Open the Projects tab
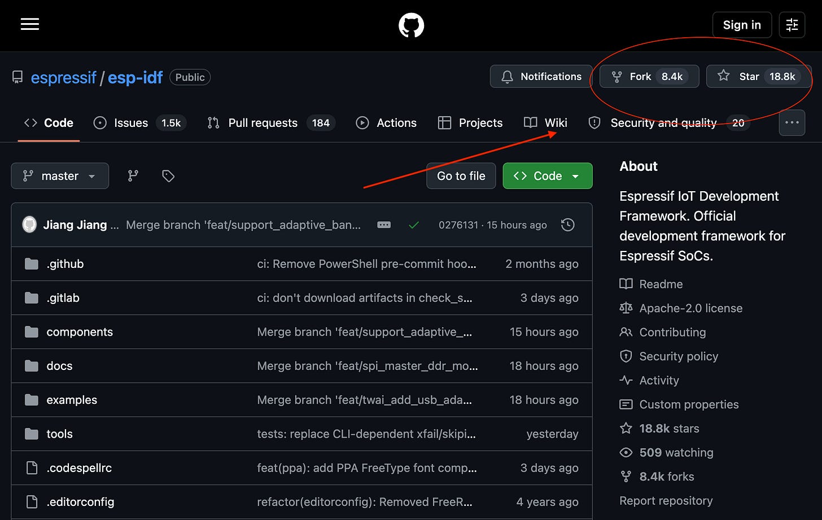 470,123
